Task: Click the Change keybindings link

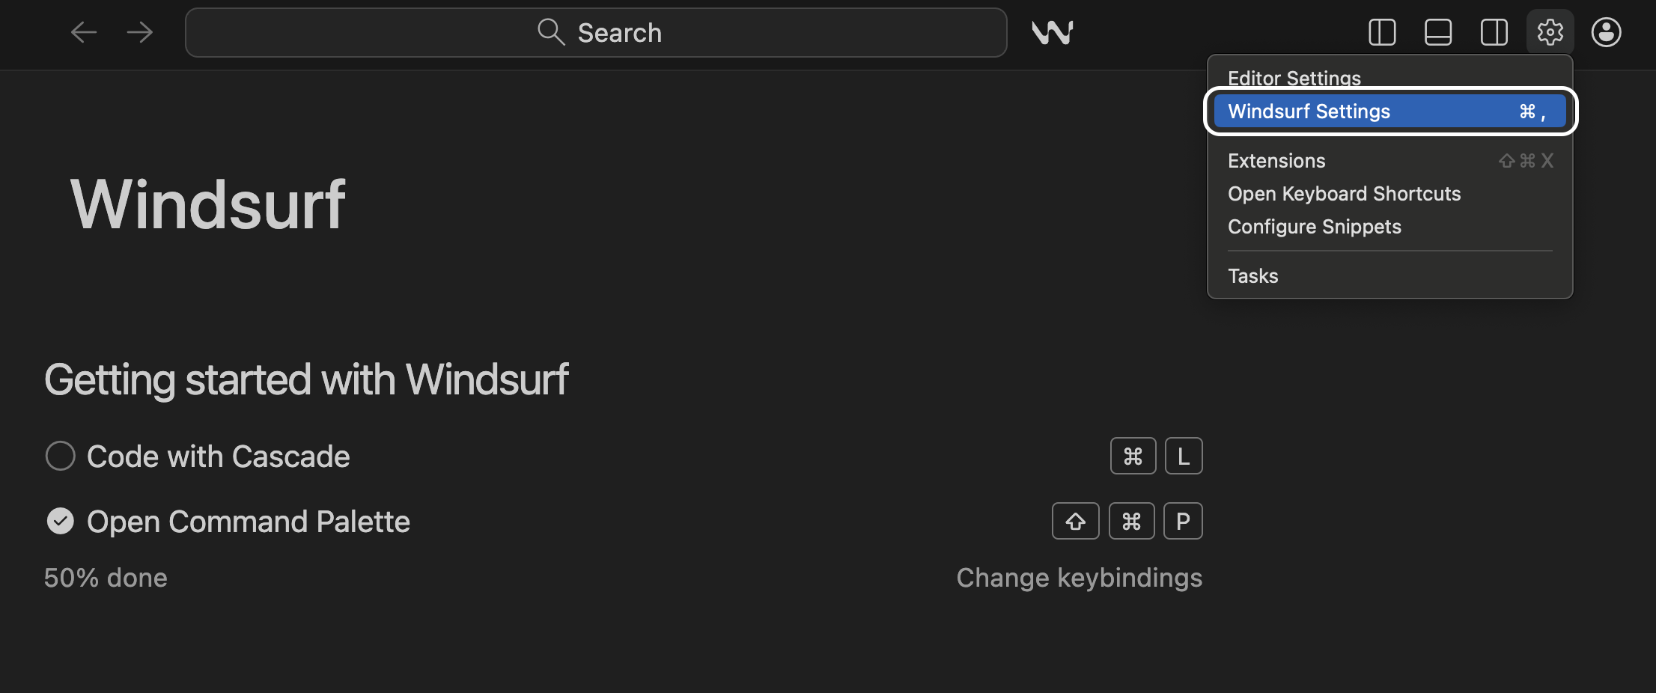Action: 1079,578
